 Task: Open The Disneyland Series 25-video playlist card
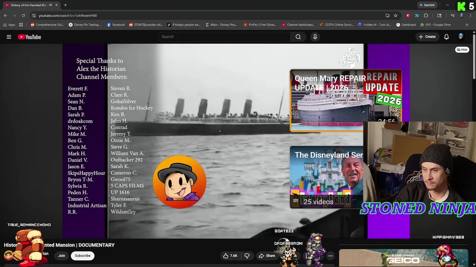327,177
